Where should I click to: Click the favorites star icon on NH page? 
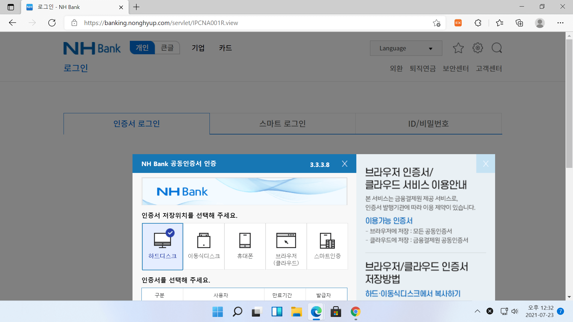(x=458, y=48)
